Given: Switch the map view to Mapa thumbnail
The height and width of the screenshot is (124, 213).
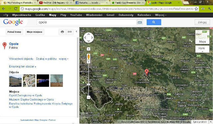Looking at the screenshot, I should tap(202, 37).
